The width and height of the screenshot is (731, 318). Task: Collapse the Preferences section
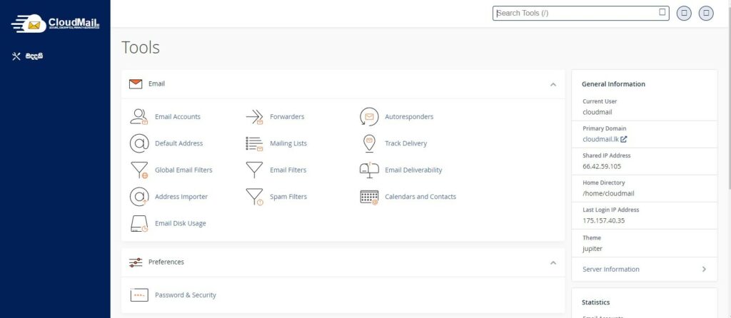pyautogui.click(x=553, y=262)
